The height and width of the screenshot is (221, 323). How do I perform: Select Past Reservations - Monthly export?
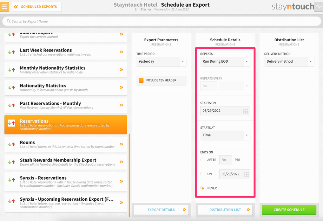(66, 105)
